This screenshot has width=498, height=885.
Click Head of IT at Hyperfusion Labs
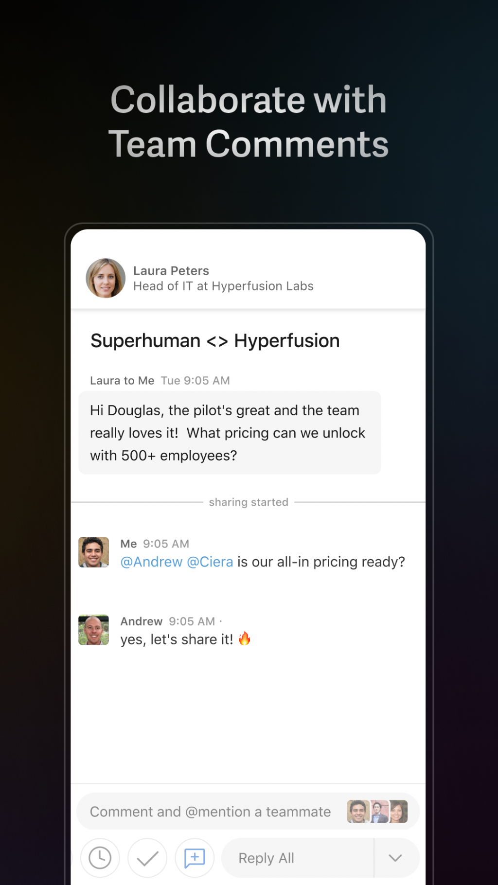tap(223, 286)
